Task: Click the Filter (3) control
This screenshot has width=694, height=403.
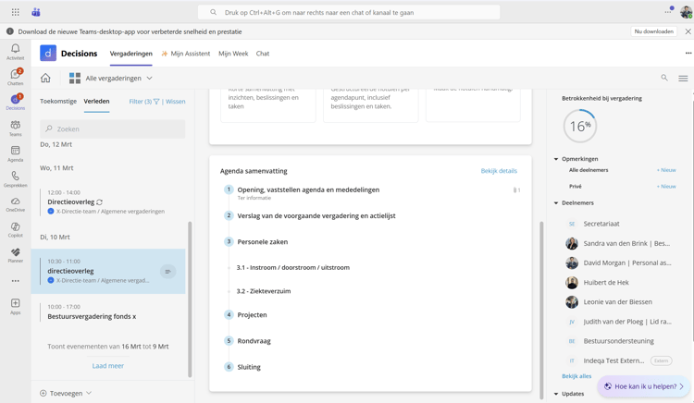Action: (x=143, y=102)
